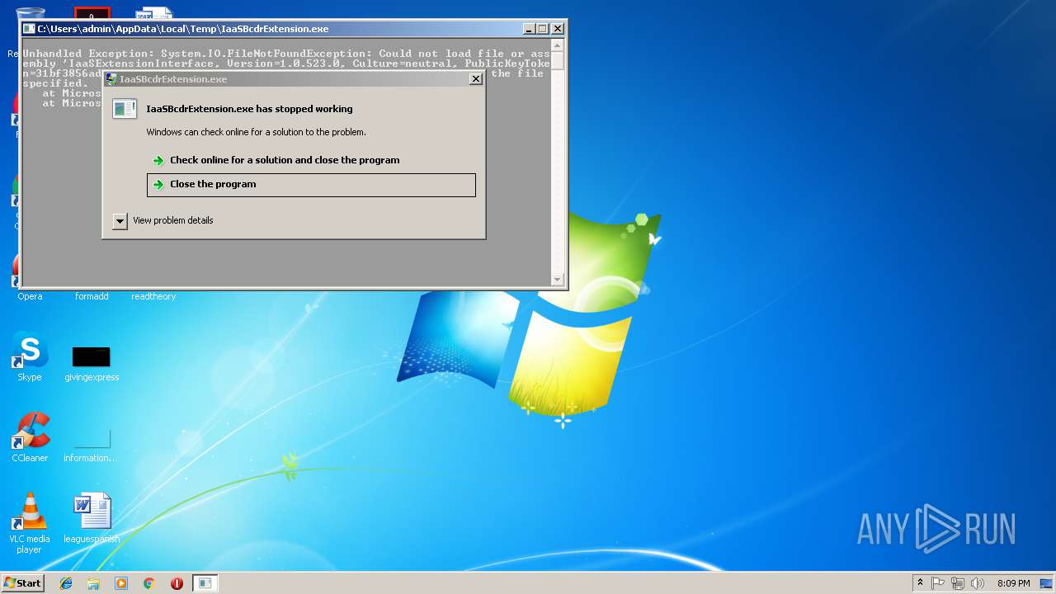Click the error dialog title bar icon

111,79
